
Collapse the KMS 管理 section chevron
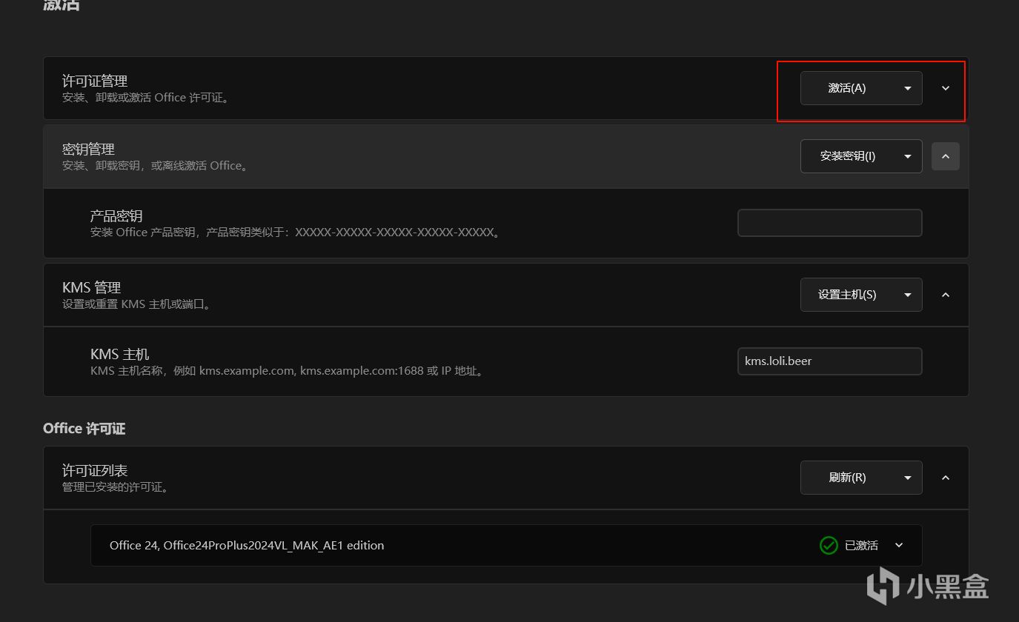tap(946, 295)
